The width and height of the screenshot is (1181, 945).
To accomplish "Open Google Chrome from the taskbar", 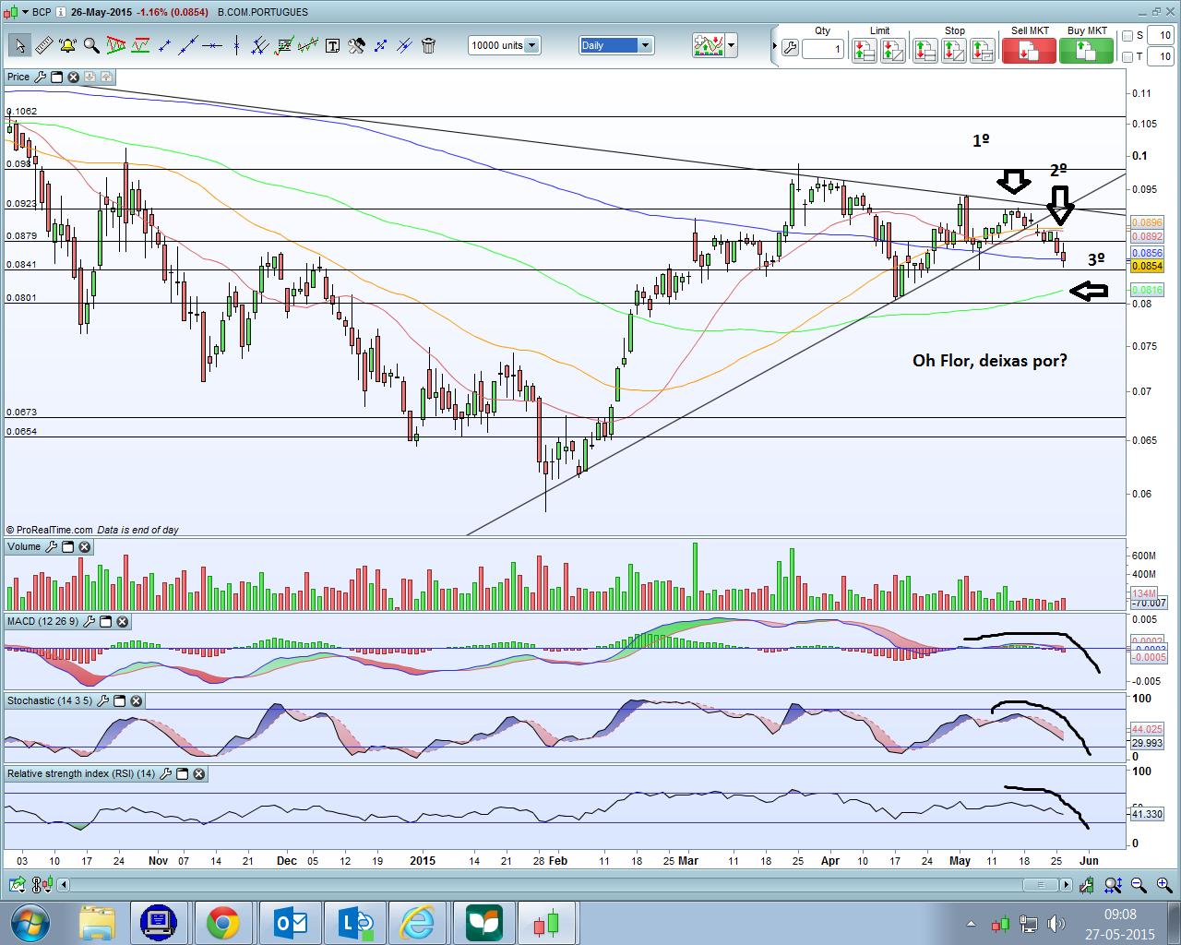I will tap(222, 922).
